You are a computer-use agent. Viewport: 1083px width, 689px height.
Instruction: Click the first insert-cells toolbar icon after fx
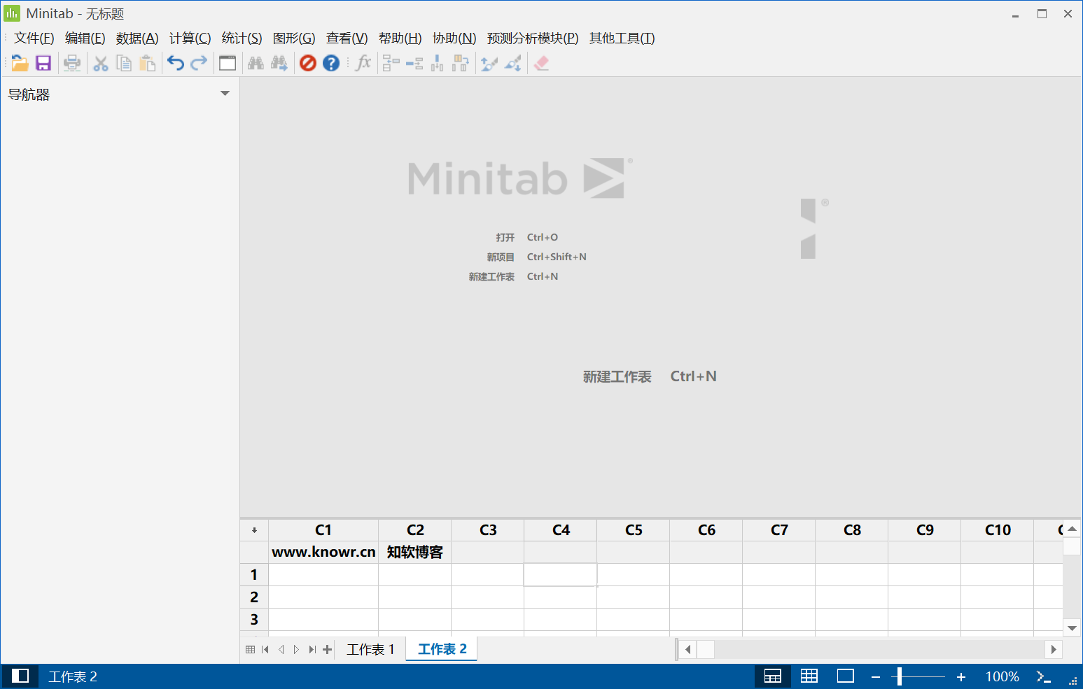pos(391,64)
